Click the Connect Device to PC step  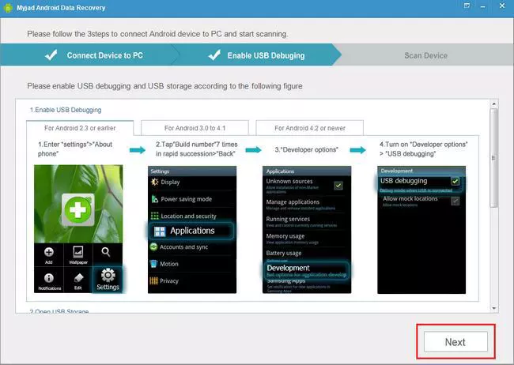pos(89,55)
